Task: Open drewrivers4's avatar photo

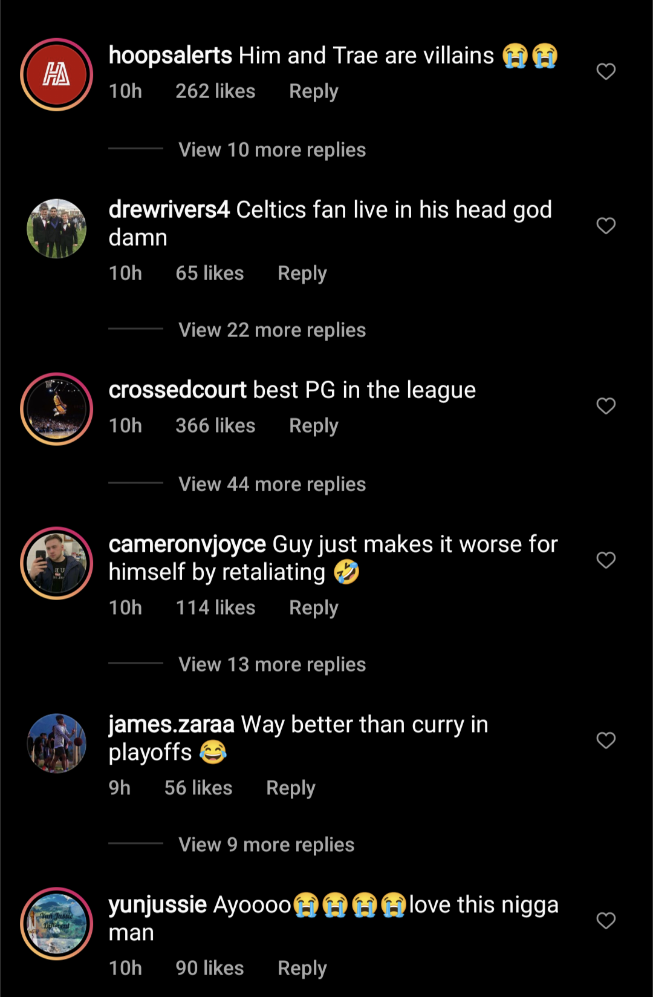Action: point(57,229)
